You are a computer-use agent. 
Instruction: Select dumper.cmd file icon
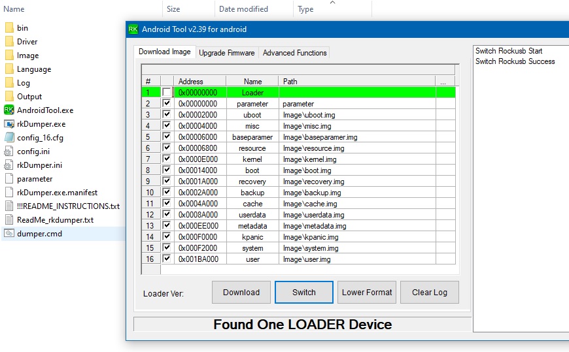9,234
